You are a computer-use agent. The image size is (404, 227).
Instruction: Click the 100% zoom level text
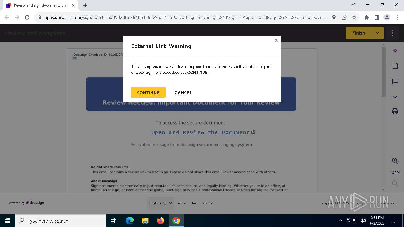(x=395, y=172)
